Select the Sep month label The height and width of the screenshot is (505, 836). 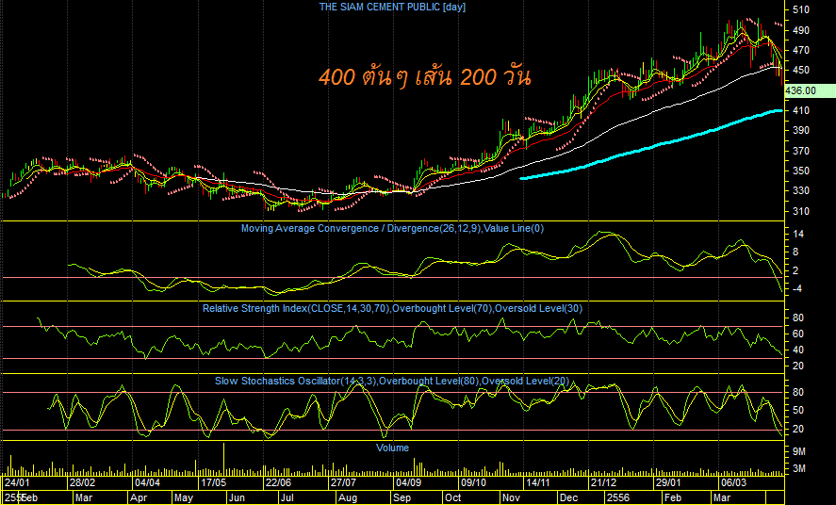[x=401, y=498]
